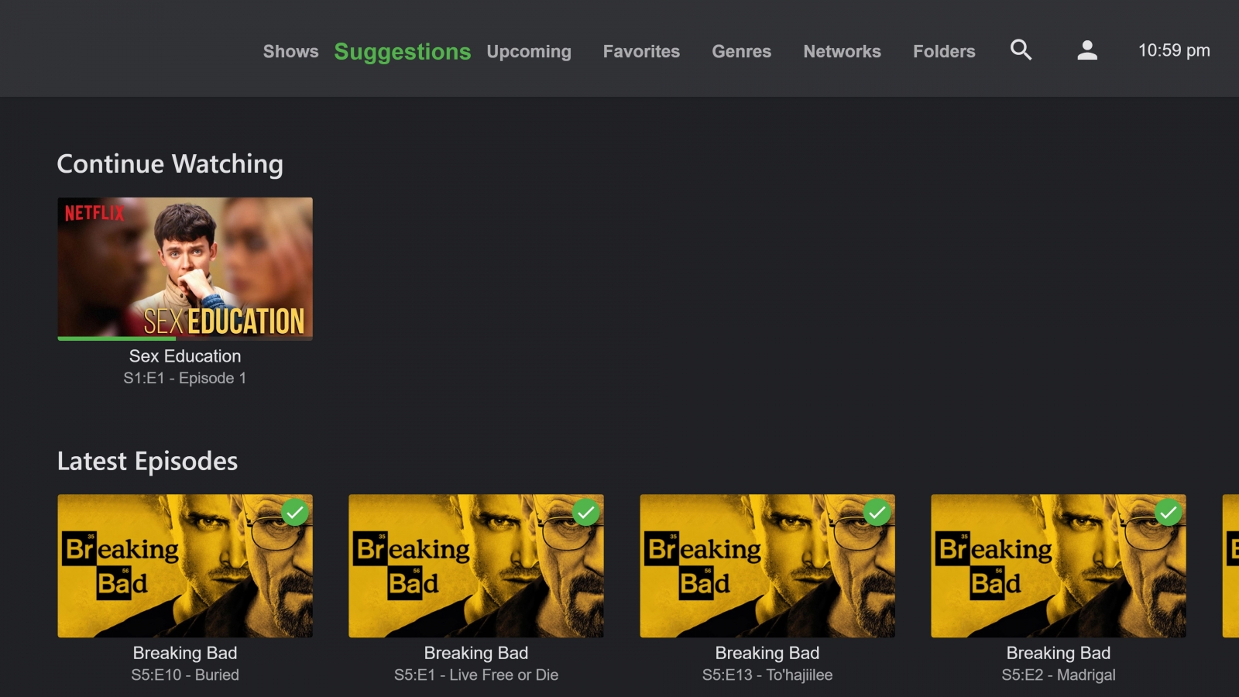This screenshot has width=1239, height=697.
Task: Toggle watched checkmark on S5:E13 To'hajiilee
Action: click(x=877, y=513)
